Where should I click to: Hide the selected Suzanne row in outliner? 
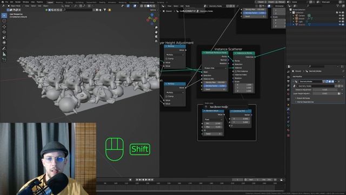coord(340,25)
